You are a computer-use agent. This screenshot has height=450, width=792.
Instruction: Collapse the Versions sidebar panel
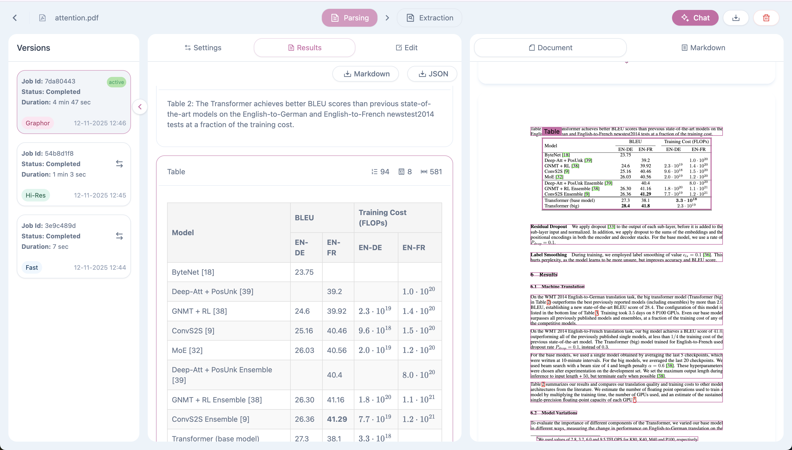140,107
